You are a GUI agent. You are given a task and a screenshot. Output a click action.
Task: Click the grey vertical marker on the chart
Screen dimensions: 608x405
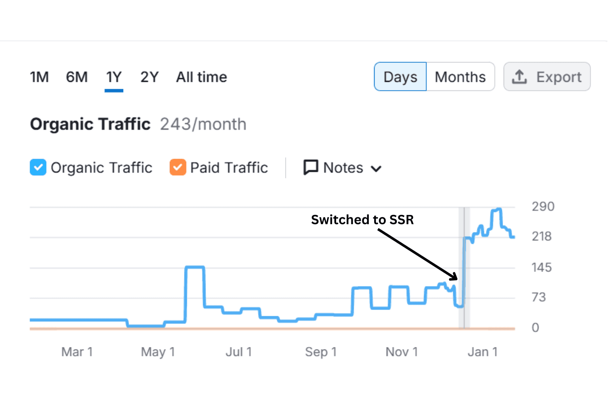(x=464, y=268)
